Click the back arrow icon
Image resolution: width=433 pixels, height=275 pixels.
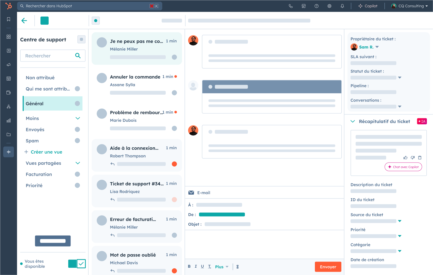(24, 21)
